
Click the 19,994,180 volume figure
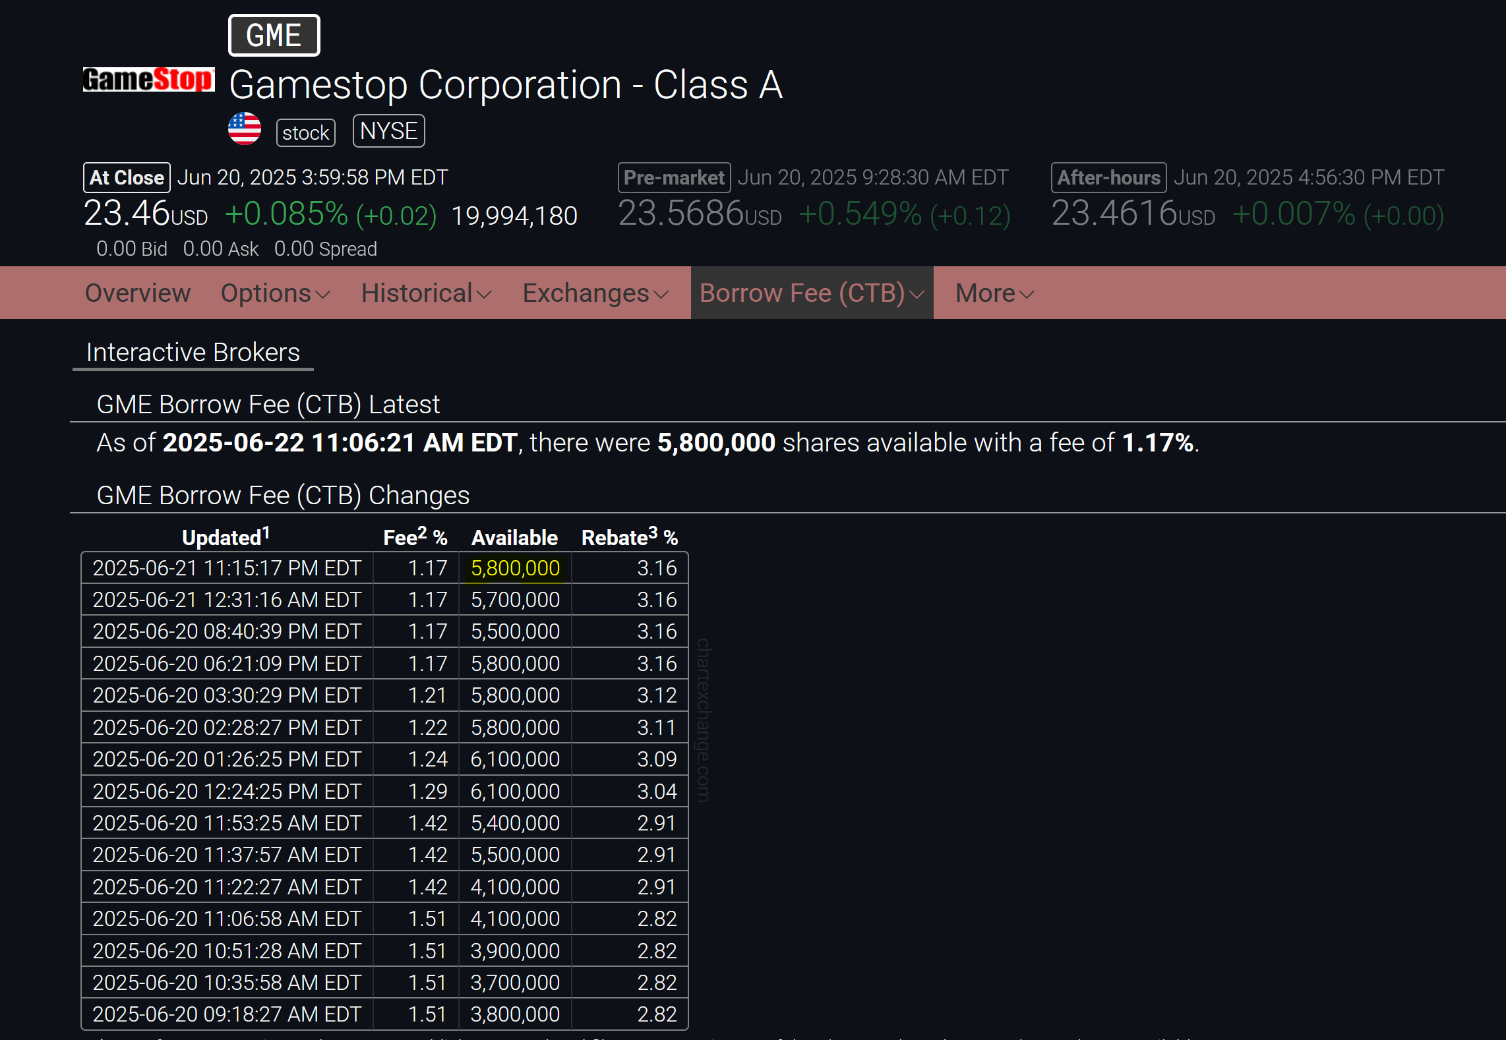tap(514, 216)
